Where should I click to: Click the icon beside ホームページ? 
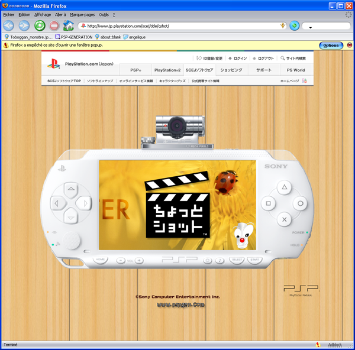point(304,81)
